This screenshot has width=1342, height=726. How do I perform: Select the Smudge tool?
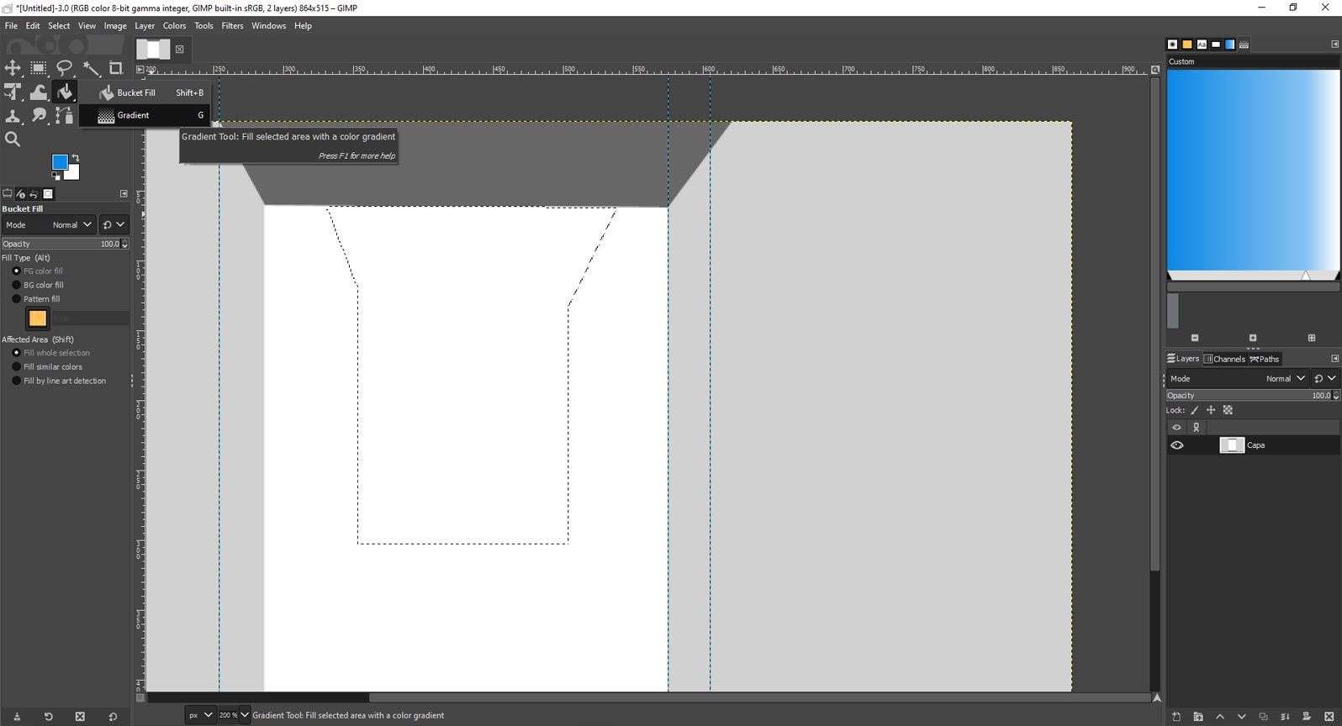[39, 115]
